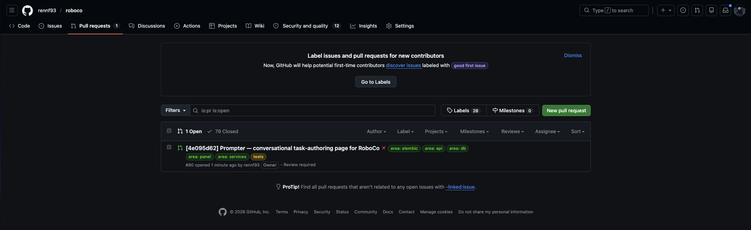Check the checkbox for PR #80
751x230 pixels.
pyautogui.click(x=169, y=147)
